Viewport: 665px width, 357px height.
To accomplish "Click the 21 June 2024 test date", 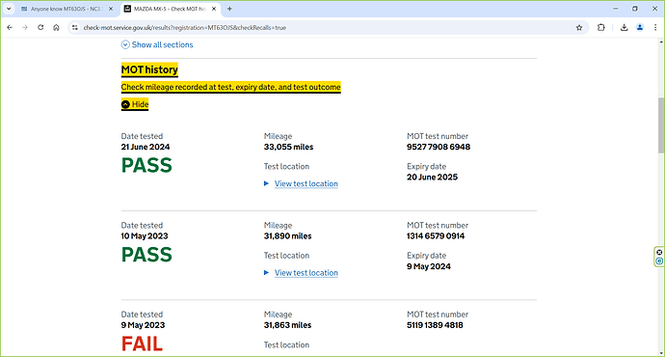I will pos(146,147).
